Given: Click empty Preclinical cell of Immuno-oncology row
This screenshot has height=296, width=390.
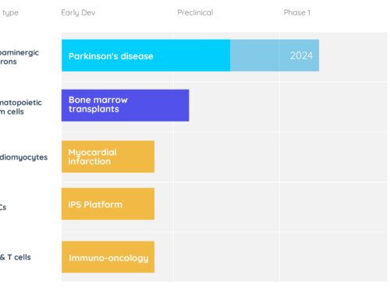Looking at the screenshot, I should click(x=226, y=257).
